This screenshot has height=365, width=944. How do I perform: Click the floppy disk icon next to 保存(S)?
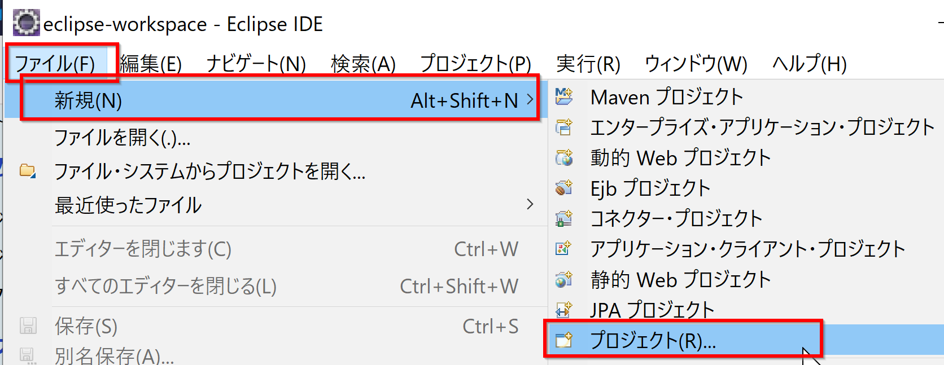coord(28,326)
